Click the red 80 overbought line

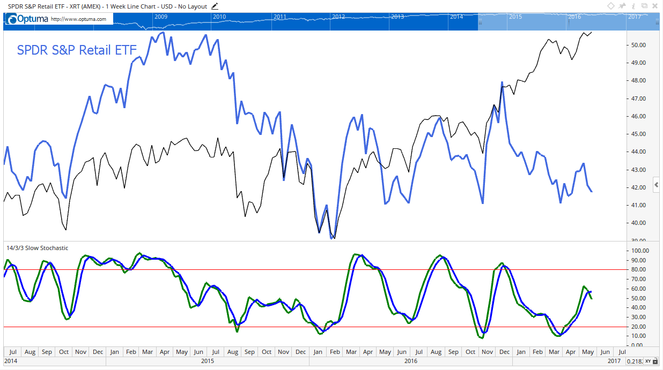tap(315, 269)
